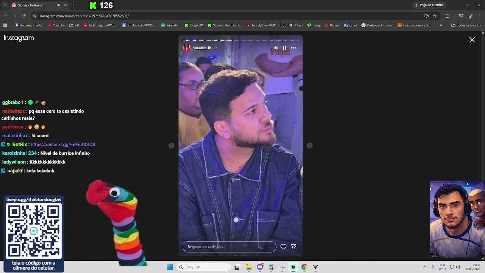Mute the Instagram tab audio
This screenshot has height=273, width=485.
pyautogui.click(x=58, y=5)
